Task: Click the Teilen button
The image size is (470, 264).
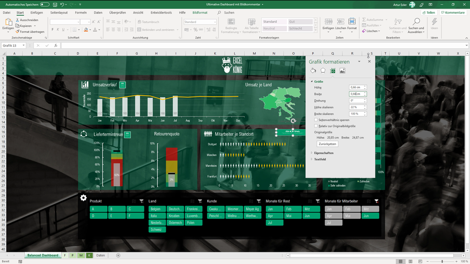Action: tap(429, 13)
